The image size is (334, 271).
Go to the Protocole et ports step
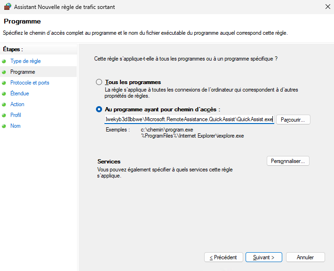click(x=30, y=83)
